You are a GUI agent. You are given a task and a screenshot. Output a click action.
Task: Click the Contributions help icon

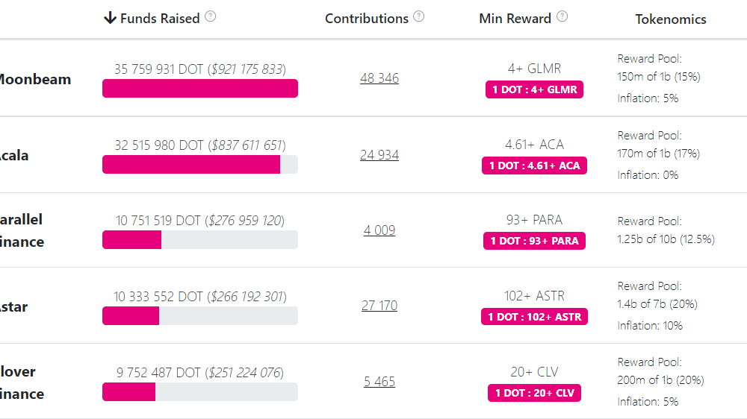click(419, 16)
